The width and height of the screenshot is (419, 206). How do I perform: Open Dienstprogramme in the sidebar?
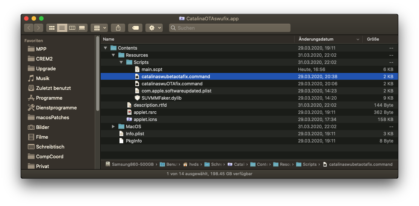pyautogui.click(x=56, y=108)
